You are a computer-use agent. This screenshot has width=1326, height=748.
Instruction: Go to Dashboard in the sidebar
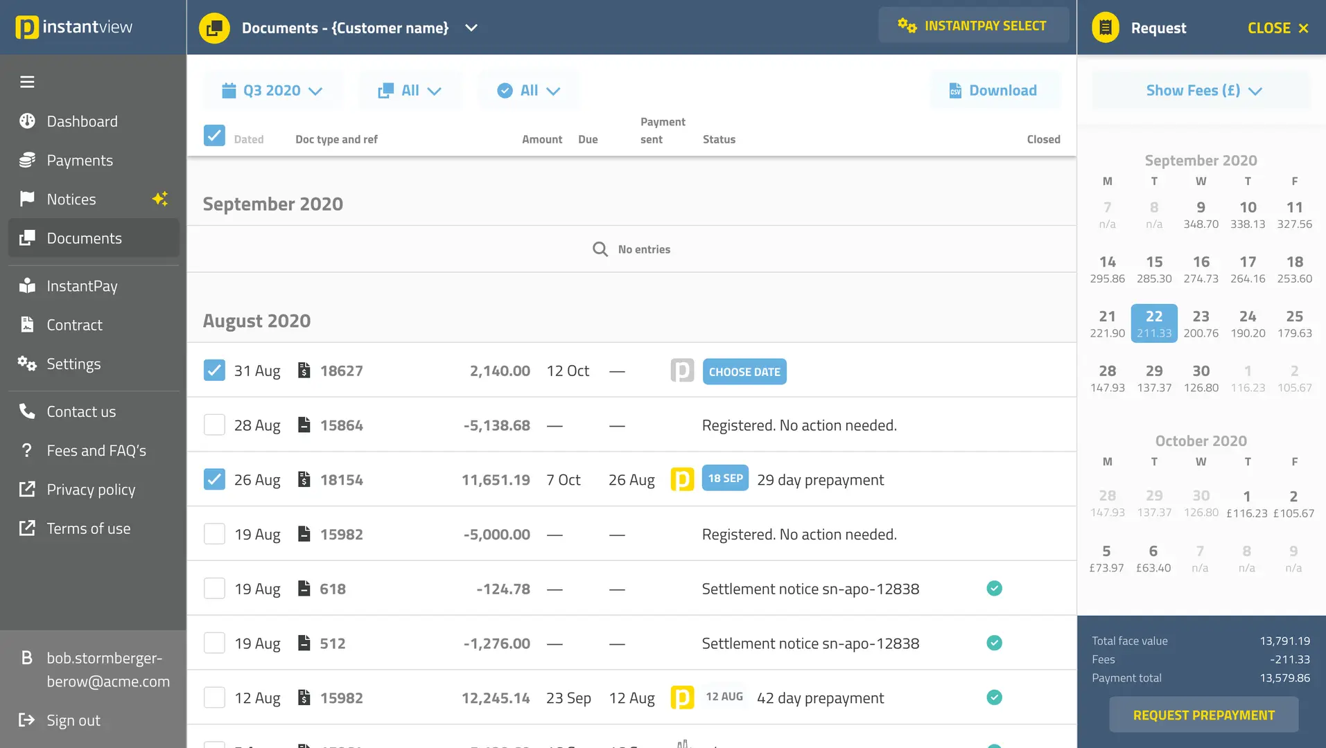pyautogui.click(x=82, y=122)
